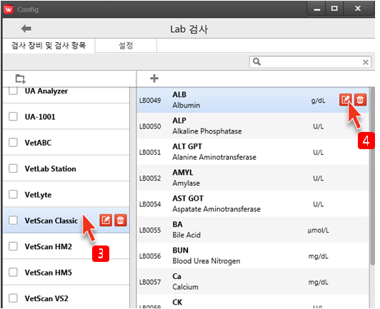This screenshot has height=309, width=380.
Task: Select the VetLyte equipment row
Action: (66, 194)
